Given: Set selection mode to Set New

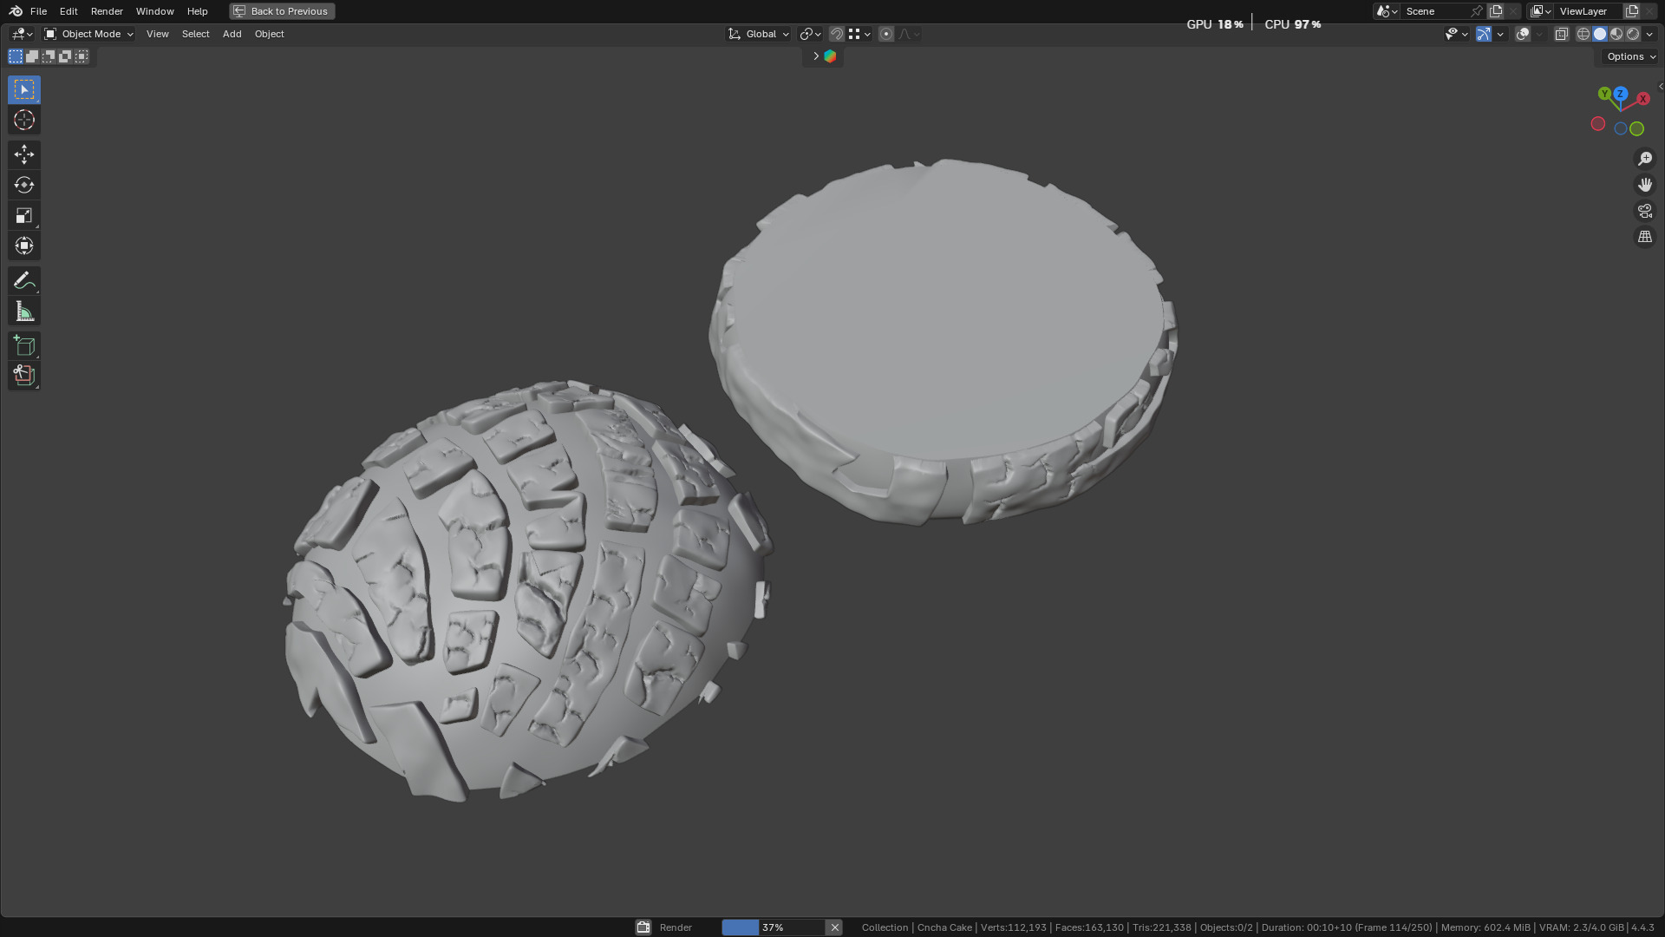Looking at the screenshot, I should tap(16, 56).
